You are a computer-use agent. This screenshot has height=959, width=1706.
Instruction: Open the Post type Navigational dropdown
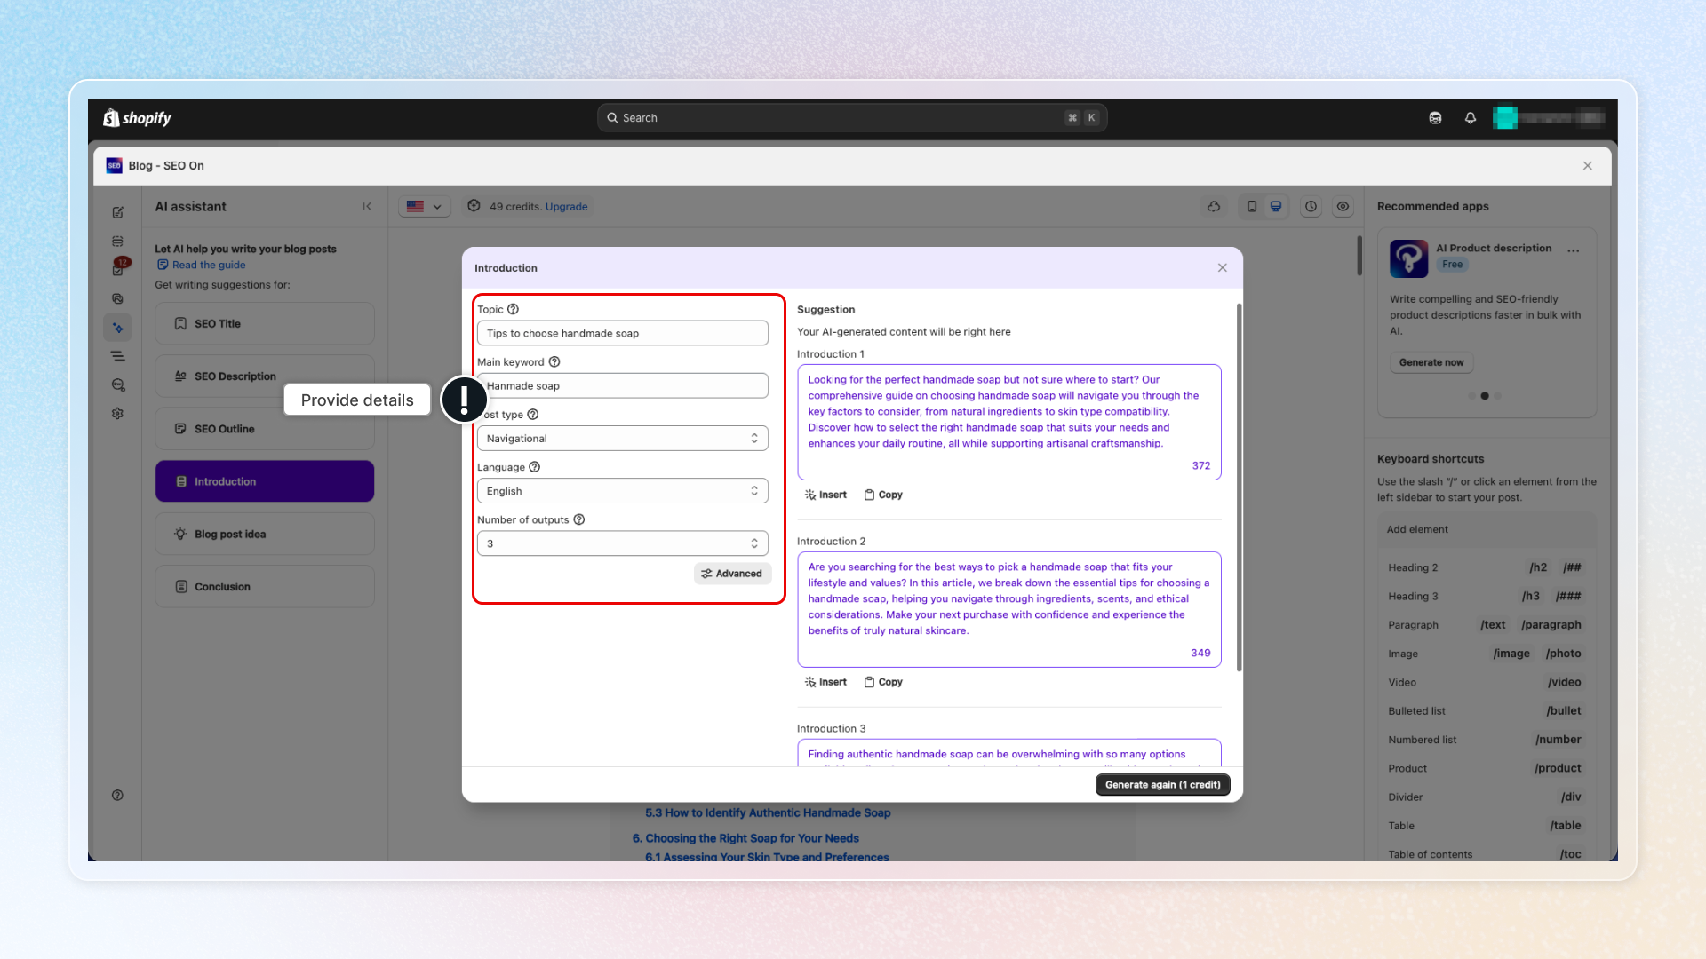pos(622,439)
